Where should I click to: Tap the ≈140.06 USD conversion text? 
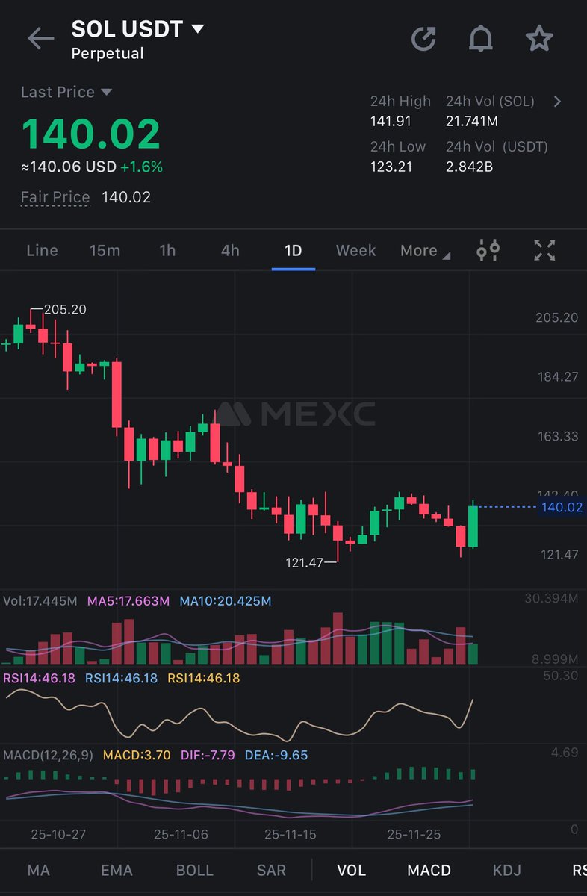(69, 167)
